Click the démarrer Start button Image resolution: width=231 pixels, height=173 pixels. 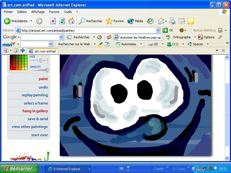tap(20, 169)
